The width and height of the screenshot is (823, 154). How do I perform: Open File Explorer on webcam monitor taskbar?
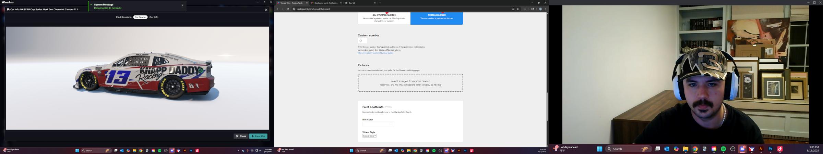coord(685,149)
